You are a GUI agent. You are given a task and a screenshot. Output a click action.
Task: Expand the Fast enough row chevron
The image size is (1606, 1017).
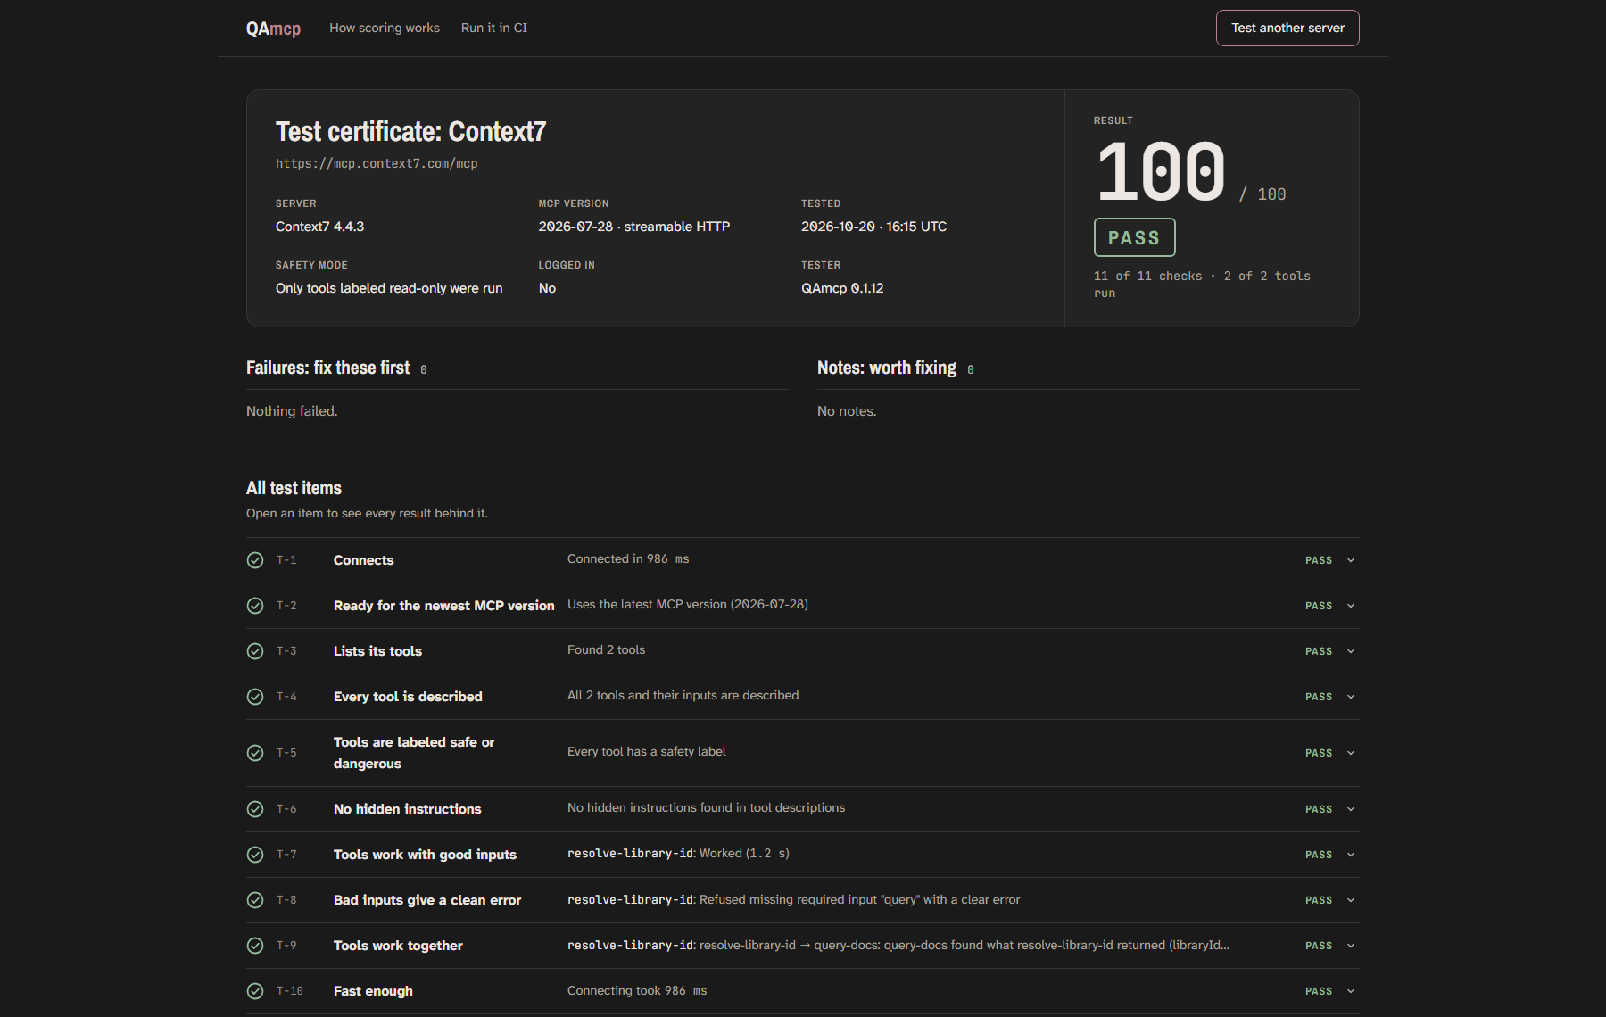coord(1351,991)
